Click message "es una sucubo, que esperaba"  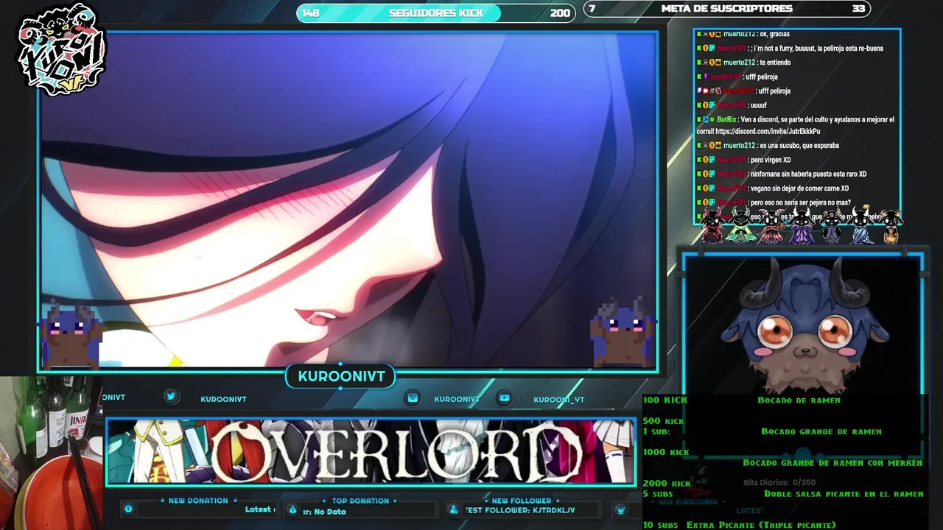tap(799, 146)
